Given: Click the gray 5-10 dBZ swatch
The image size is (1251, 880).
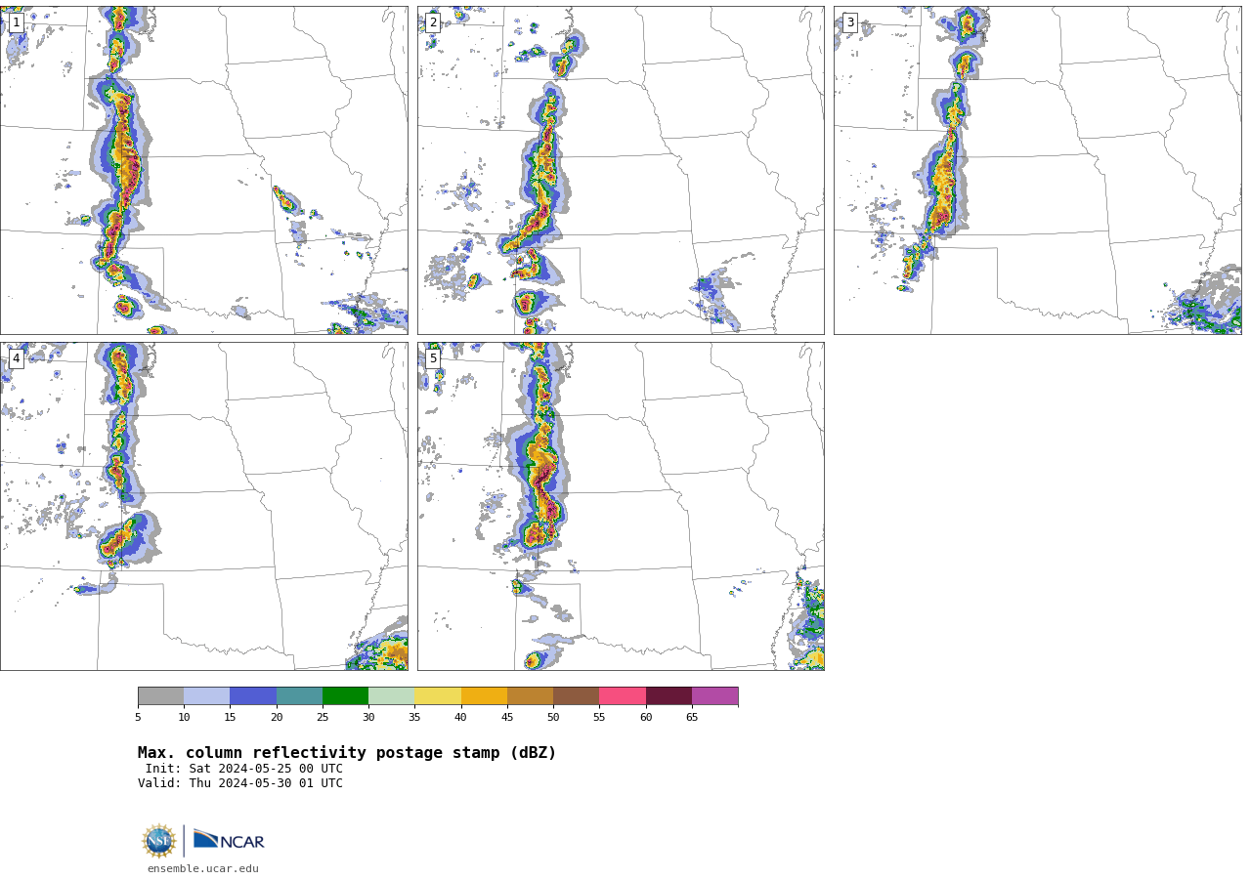Looking at the screenshot, I should [160, 696].
